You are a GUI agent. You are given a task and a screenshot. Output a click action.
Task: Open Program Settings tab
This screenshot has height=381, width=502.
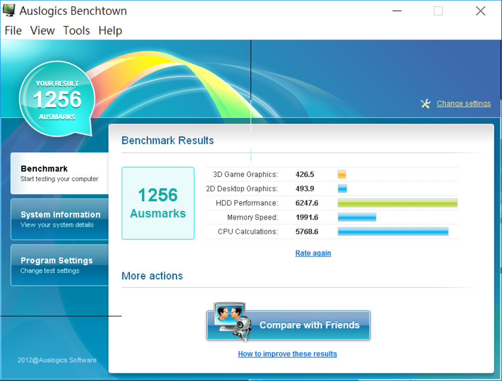click(x=60, y=265)
